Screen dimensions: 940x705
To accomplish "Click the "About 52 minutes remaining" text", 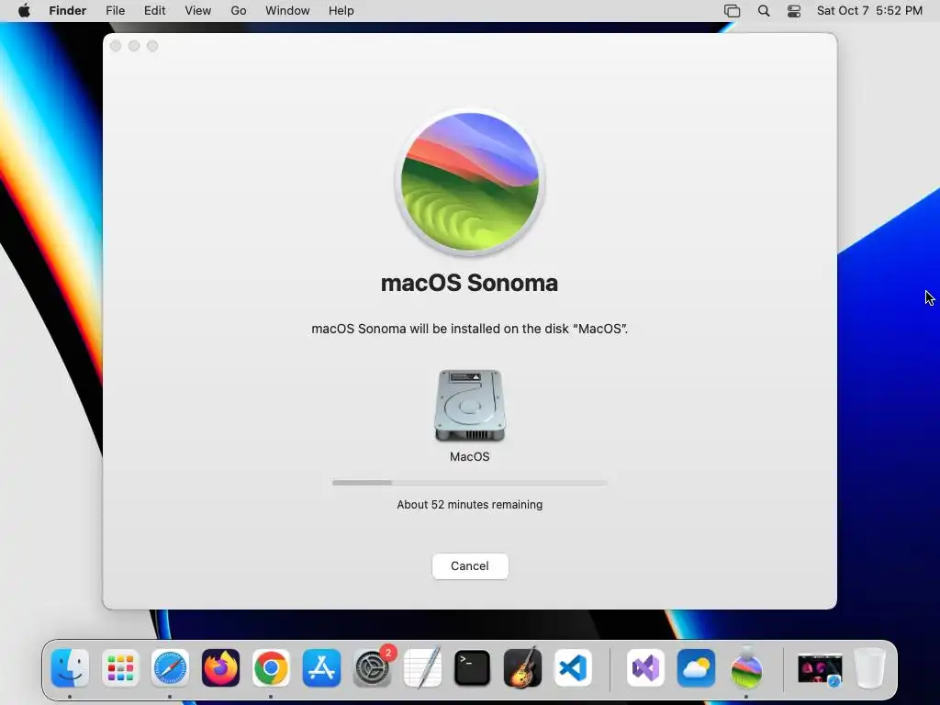I will click(469, 505).
